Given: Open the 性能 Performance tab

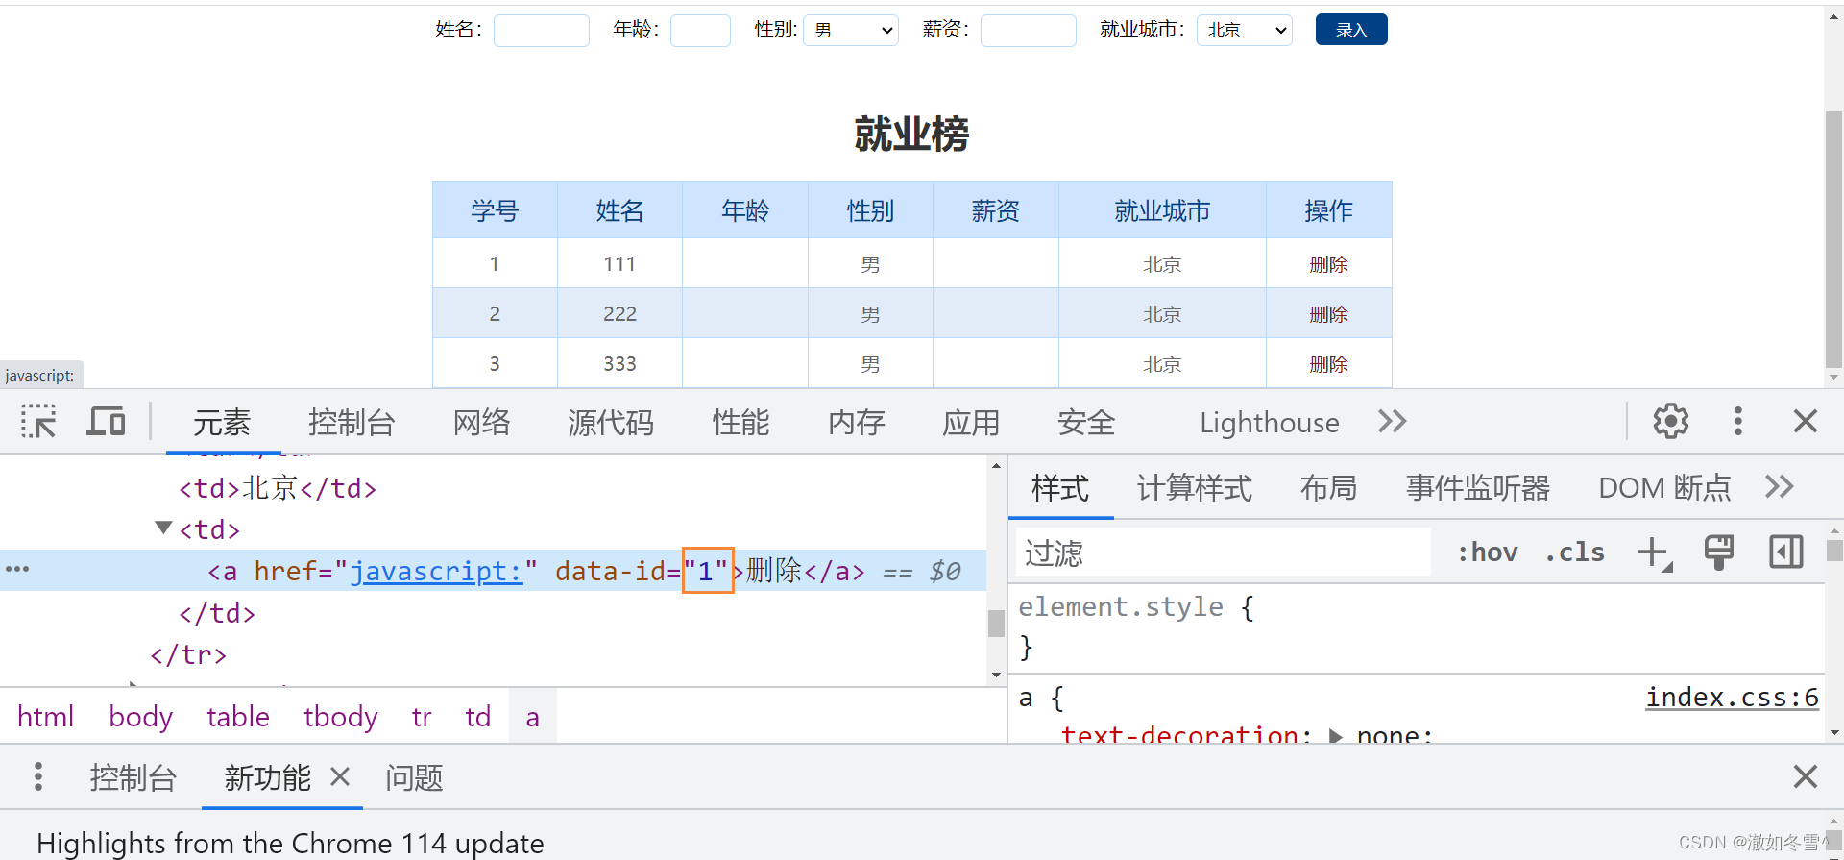Looking at the screenshot, I should click(740, 422).
